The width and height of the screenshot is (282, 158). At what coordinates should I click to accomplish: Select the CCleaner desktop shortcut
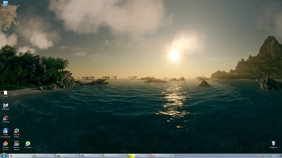coord(5,119)
